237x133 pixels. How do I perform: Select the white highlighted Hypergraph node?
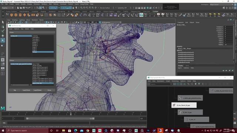[x=184, y=105]
